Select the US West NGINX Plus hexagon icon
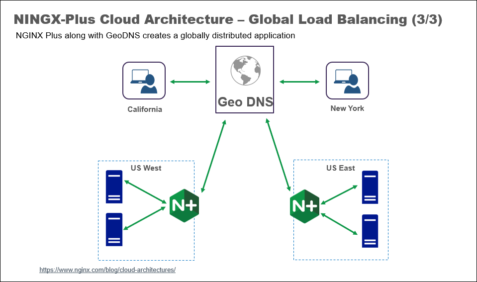Screen dimensions: 477x282 pos(184,205)
